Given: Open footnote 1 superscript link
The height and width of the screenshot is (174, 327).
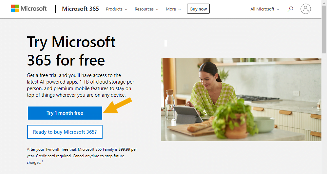Looking at the screenshot, I should (43, 161).
